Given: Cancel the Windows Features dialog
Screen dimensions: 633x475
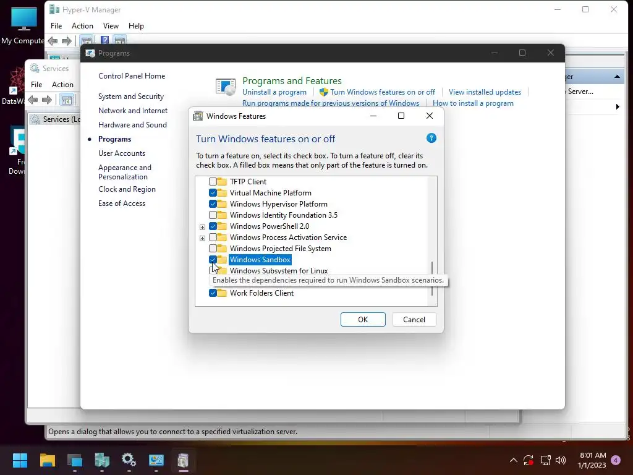Looking at the screenshot, I should 414,320.
